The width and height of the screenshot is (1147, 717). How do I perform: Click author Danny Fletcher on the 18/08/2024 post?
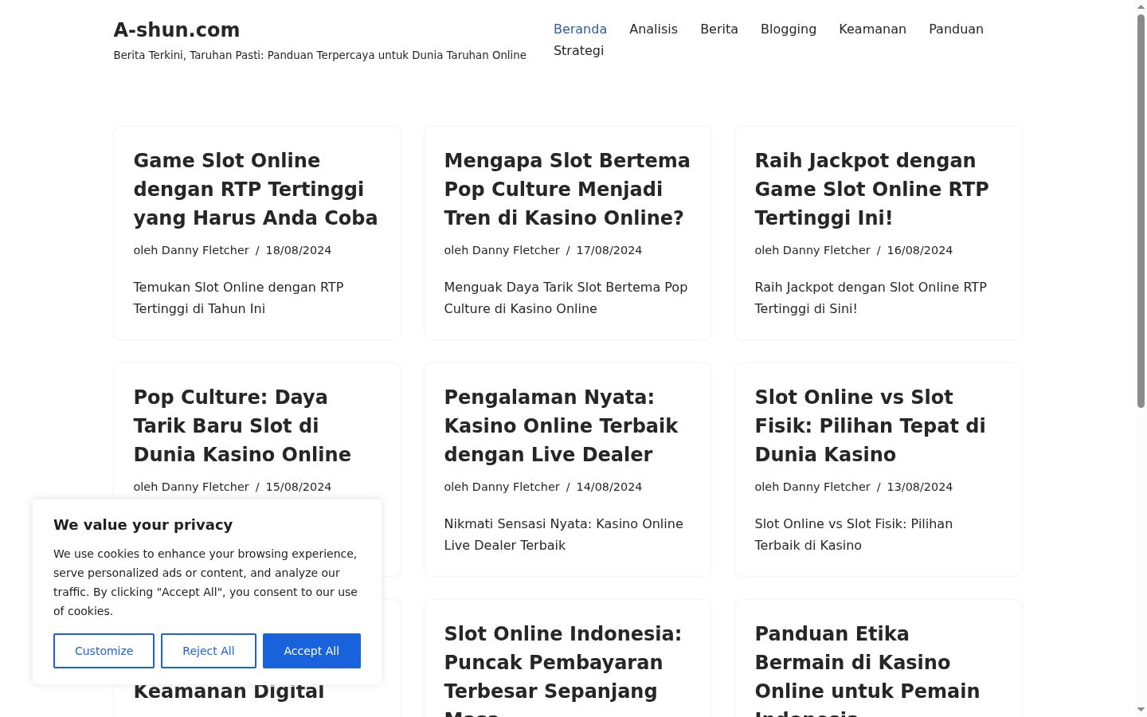(206, 250)
